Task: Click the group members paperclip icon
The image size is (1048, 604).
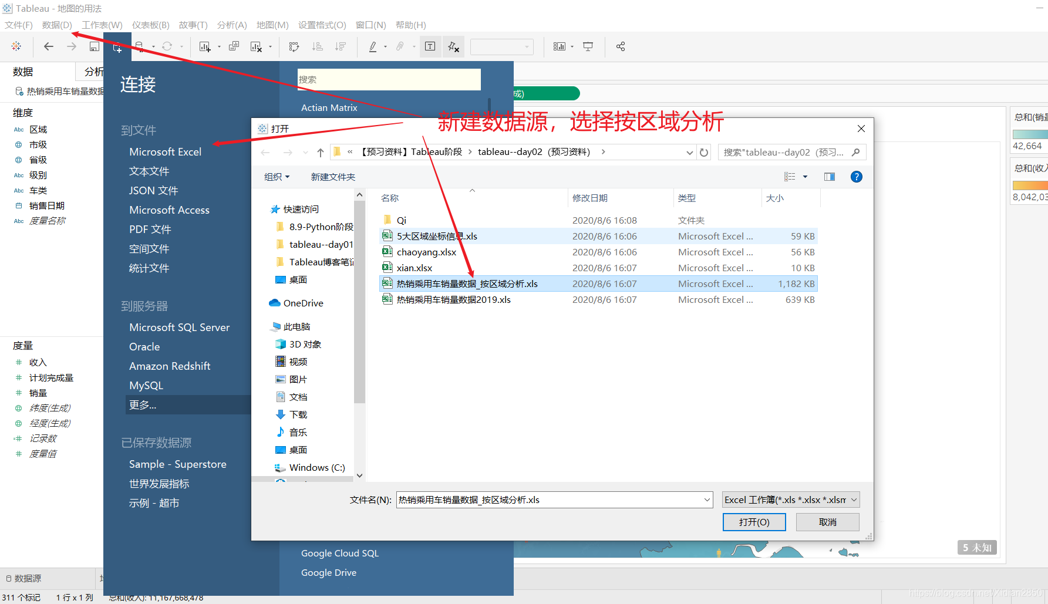Action: [x=400, y=46]
